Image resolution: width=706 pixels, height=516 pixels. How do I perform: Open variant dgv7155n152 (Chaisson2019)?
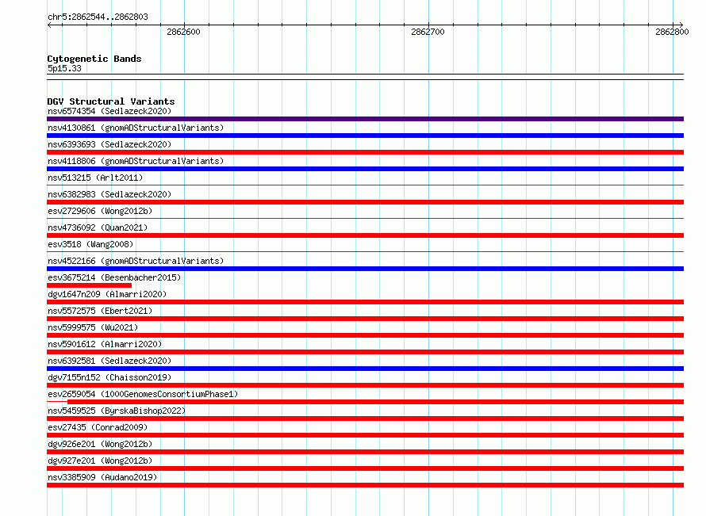[109, 377]
